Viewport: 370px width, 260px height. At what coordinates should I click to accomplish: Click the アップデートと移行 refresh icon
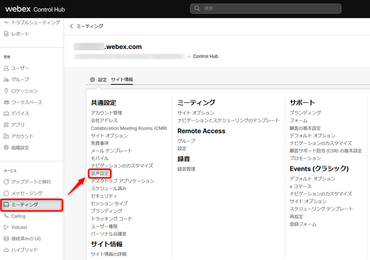pyautogui.click(x=6, y=182)
